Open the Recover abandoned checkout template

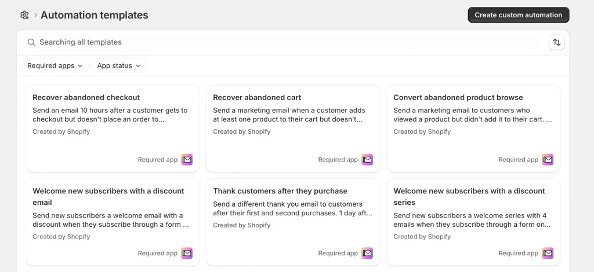(86, 97)
